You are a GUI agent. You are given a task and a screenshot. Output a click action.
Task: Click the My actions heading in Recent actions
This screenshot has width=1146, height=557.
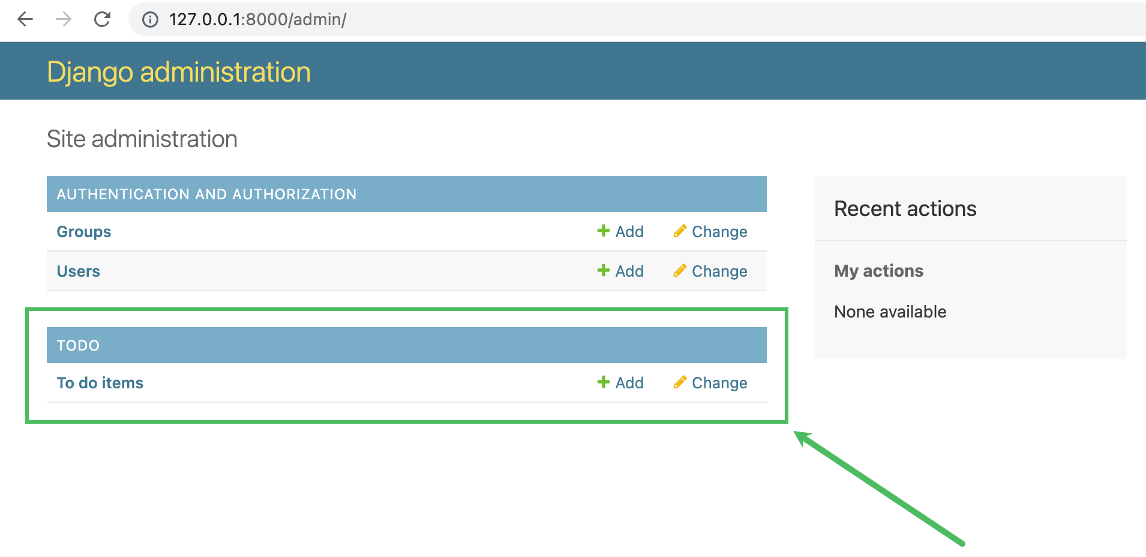878,271
